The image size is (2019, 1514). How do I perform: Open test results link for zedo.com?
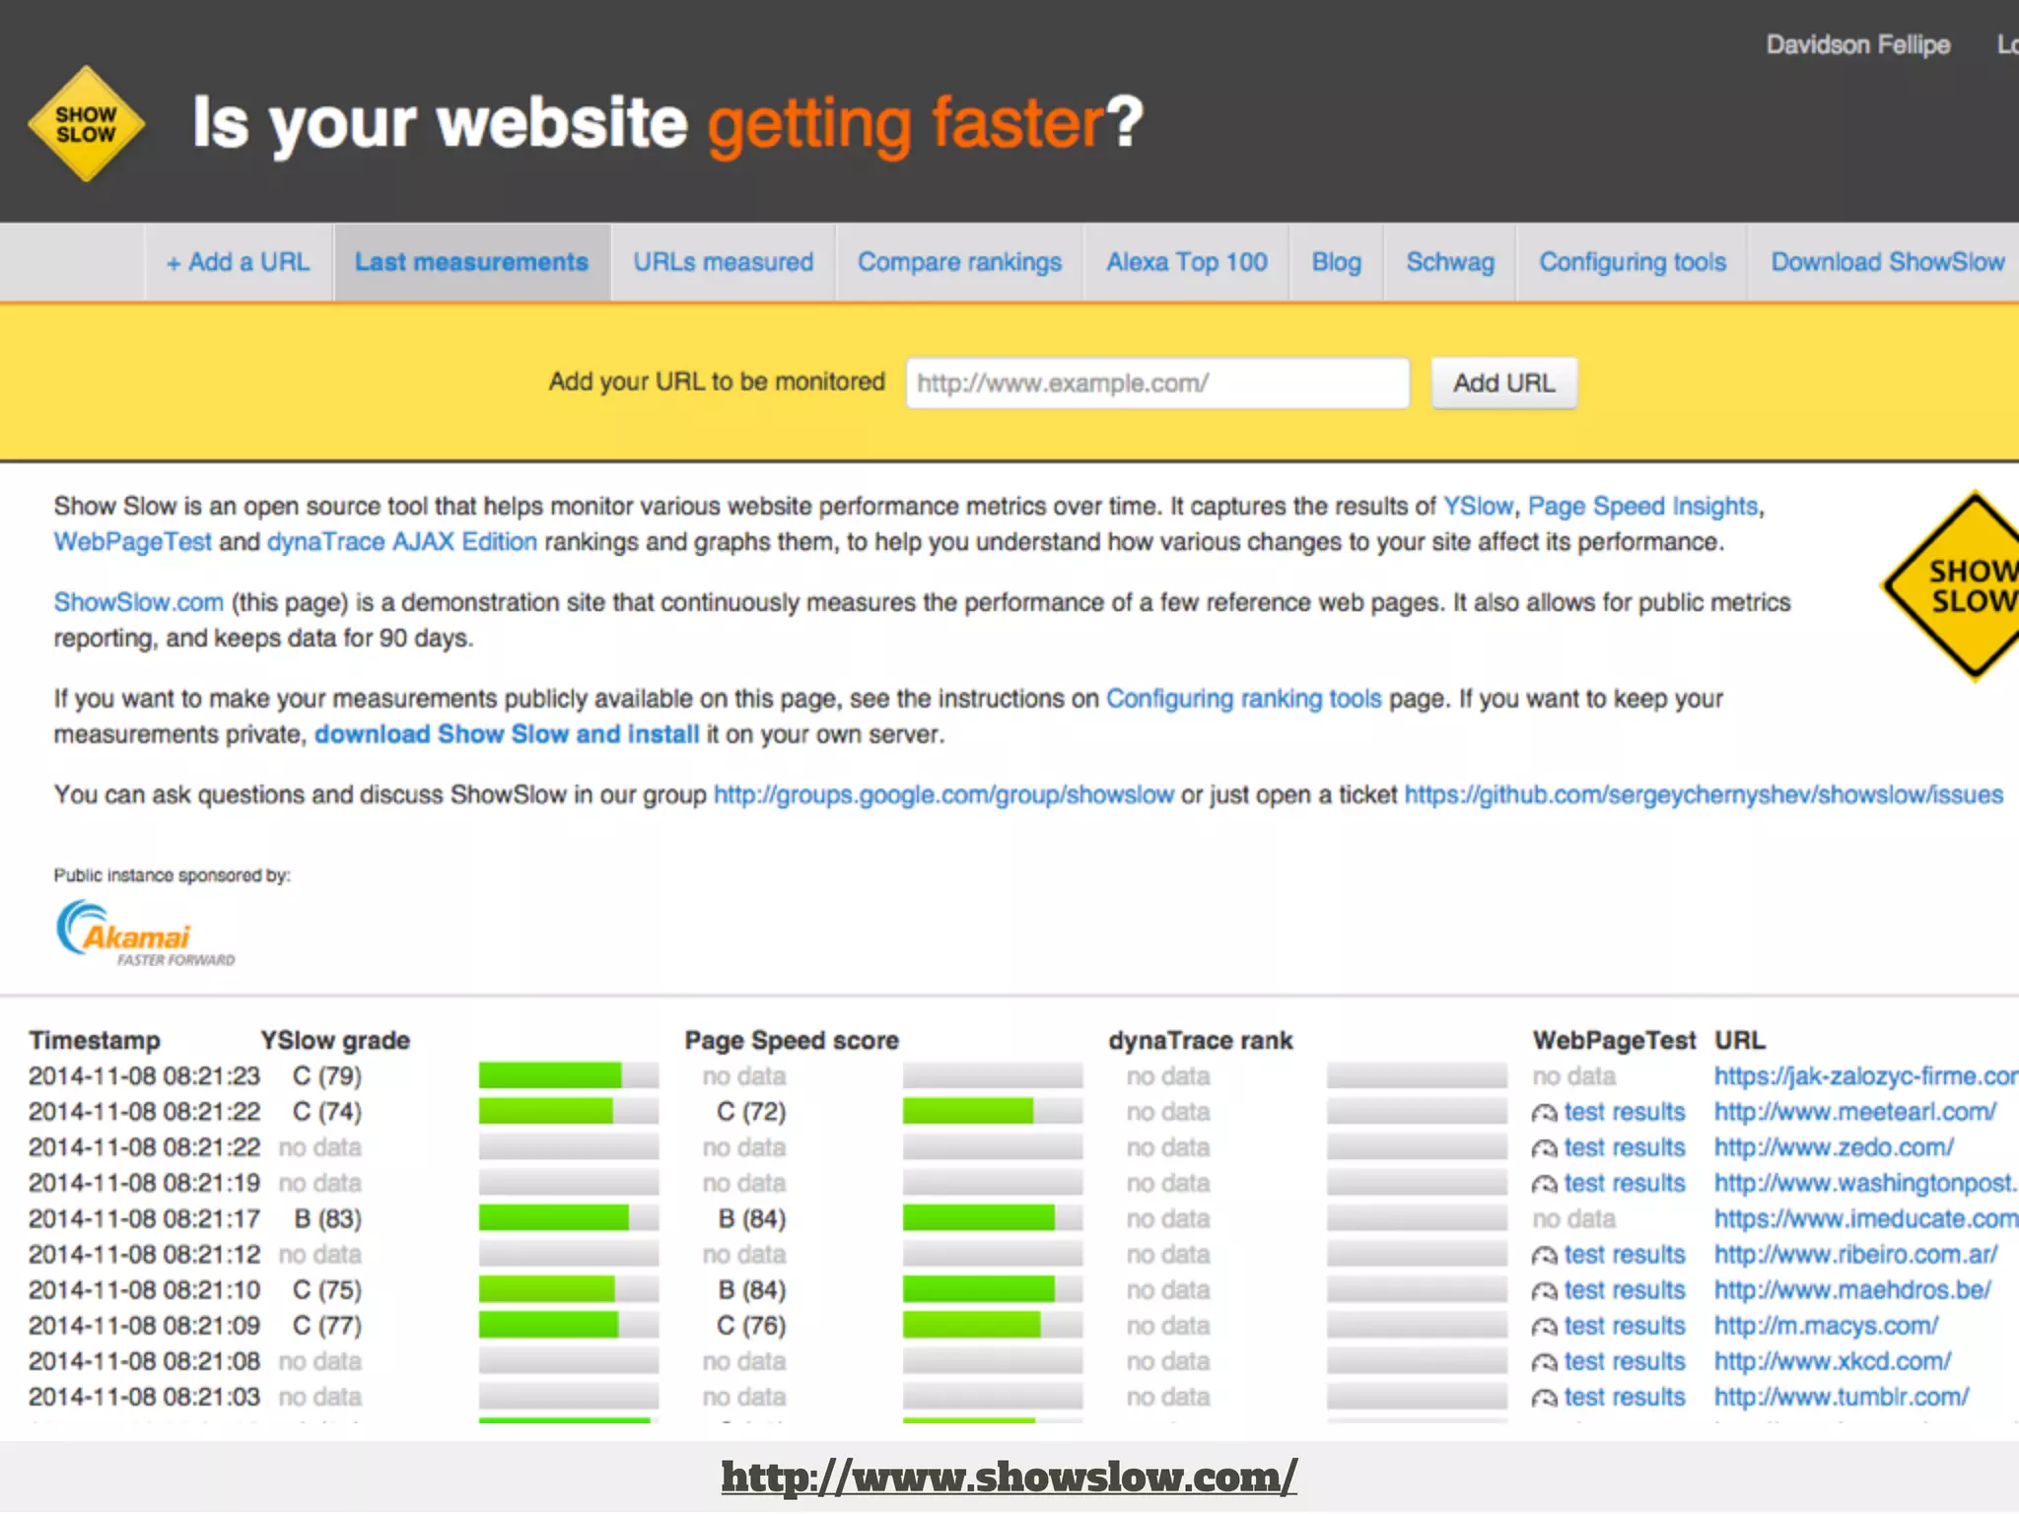tap(1625, 1147)
